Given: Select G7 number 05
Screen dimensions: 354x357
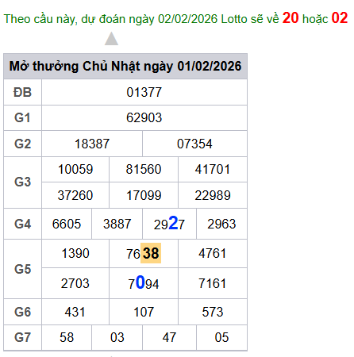Looking at the screenshot, I should click(x=221, y=337).
